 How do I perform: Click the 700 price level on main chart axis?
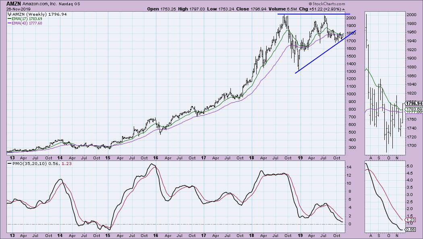(352, 117)
